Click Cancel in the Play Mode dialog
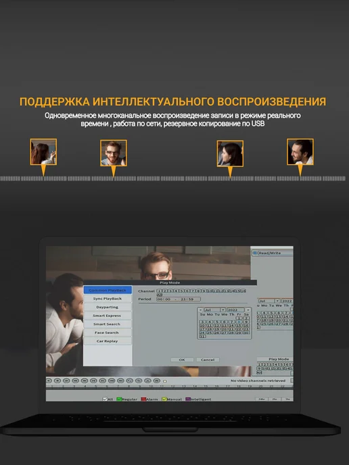The width and height of the screenshot is (349, 465). 208,360
